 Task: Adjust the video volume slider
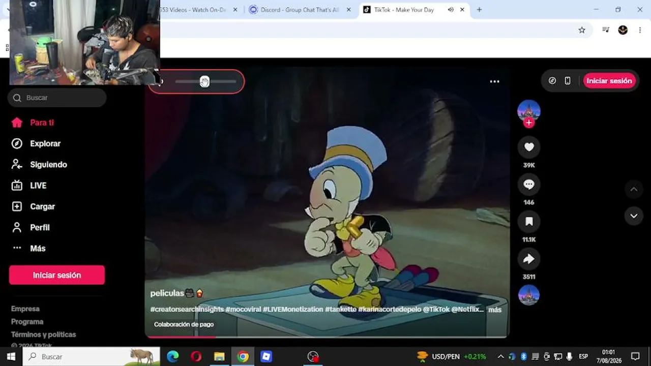[205, 81]
